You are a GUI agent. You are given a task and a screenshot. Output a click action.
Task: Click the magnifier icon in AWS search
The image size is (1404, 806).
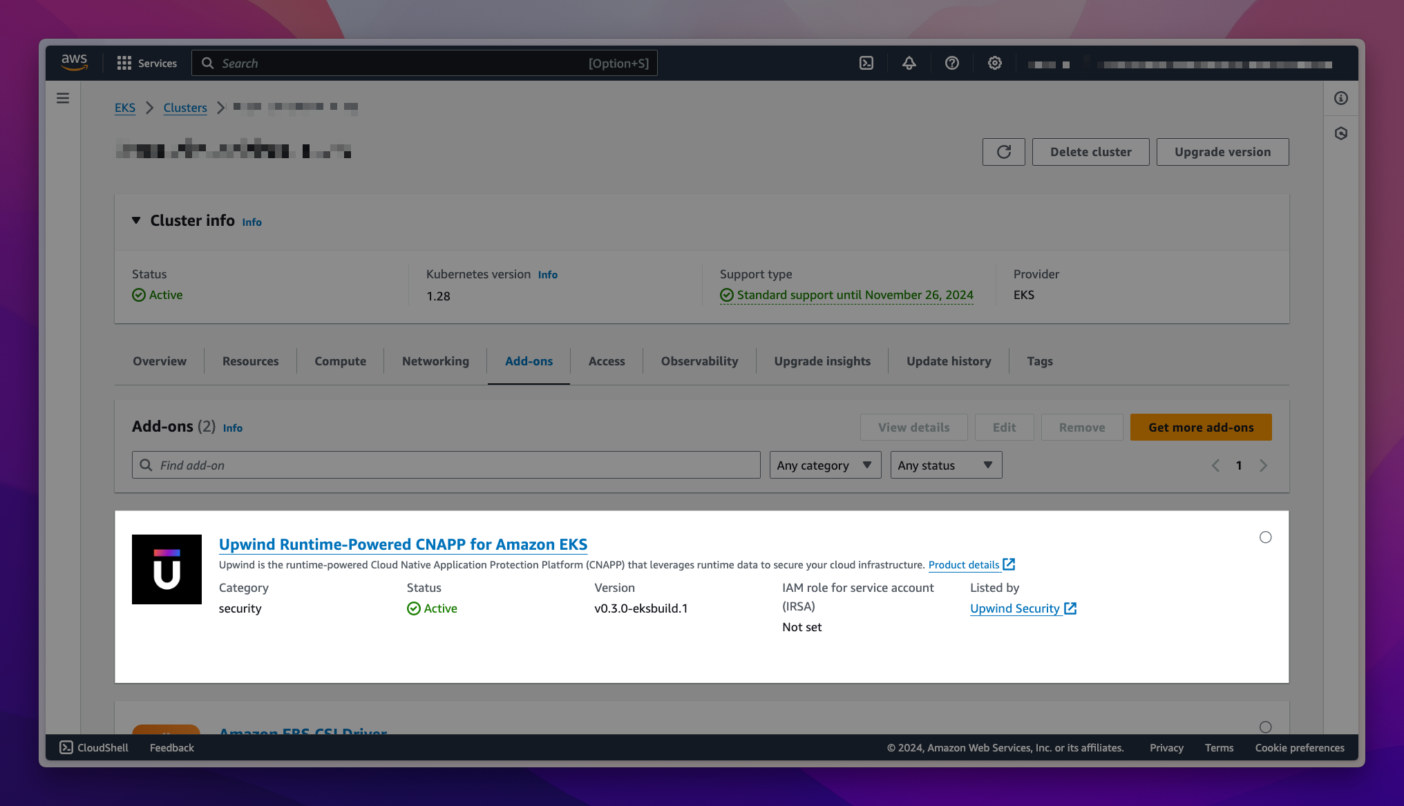click(x=207, y=63)
